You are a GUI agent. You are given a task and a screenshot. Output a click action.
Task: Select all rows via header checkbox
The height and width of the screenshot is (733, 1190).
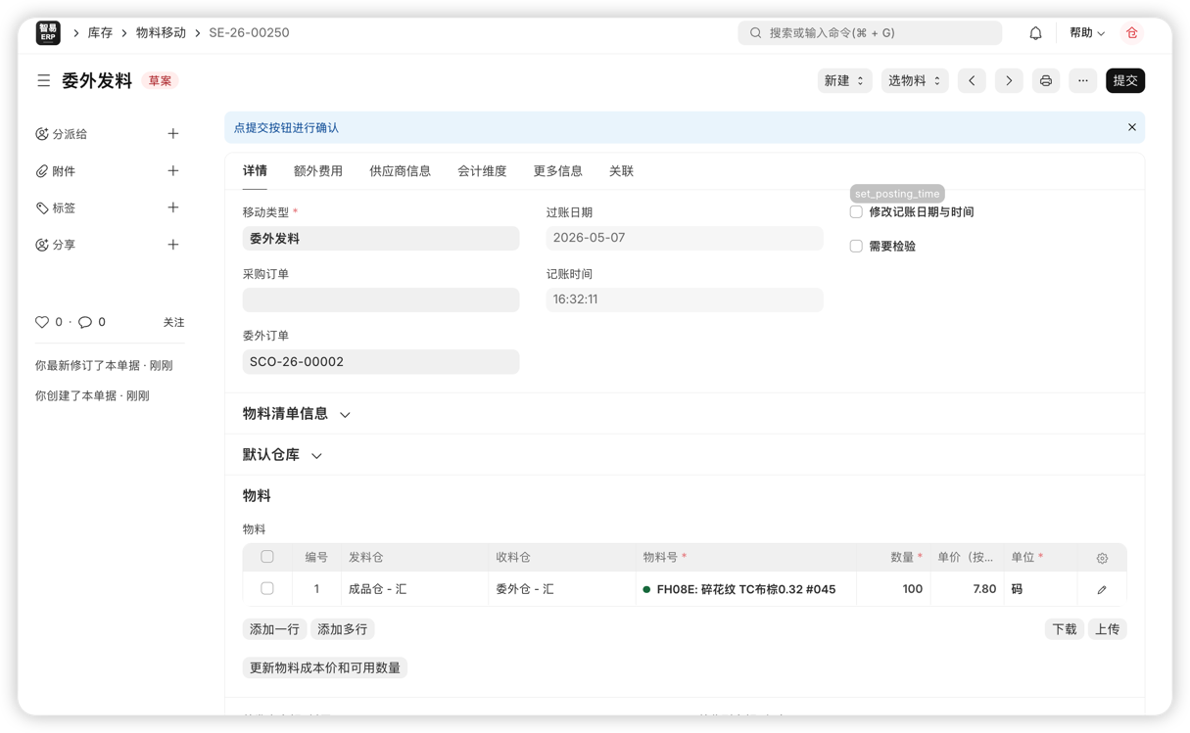pyautogui.click(x=267, y=557)
